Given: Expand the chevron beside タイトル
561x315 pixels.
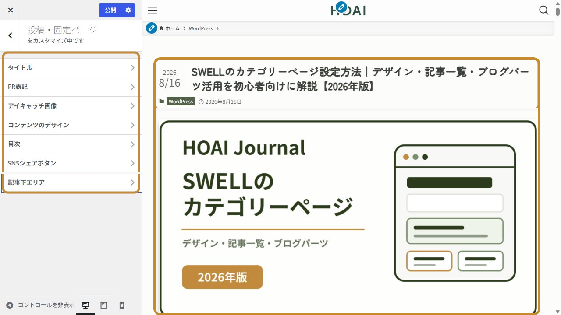Looking at the screenshot, I should [132, 68].
